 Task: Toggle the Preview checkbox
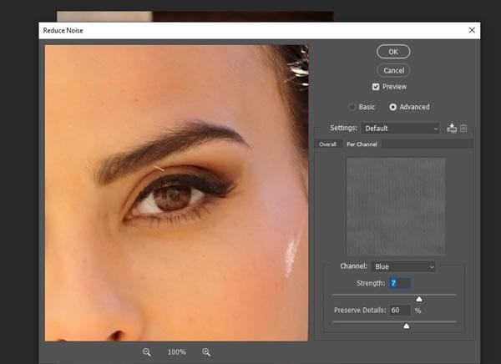(x=376, y=87)
